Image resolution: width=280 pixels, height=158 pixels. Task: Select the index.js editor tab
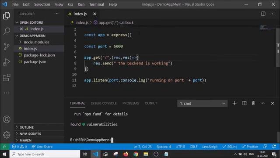click(81, 14)
